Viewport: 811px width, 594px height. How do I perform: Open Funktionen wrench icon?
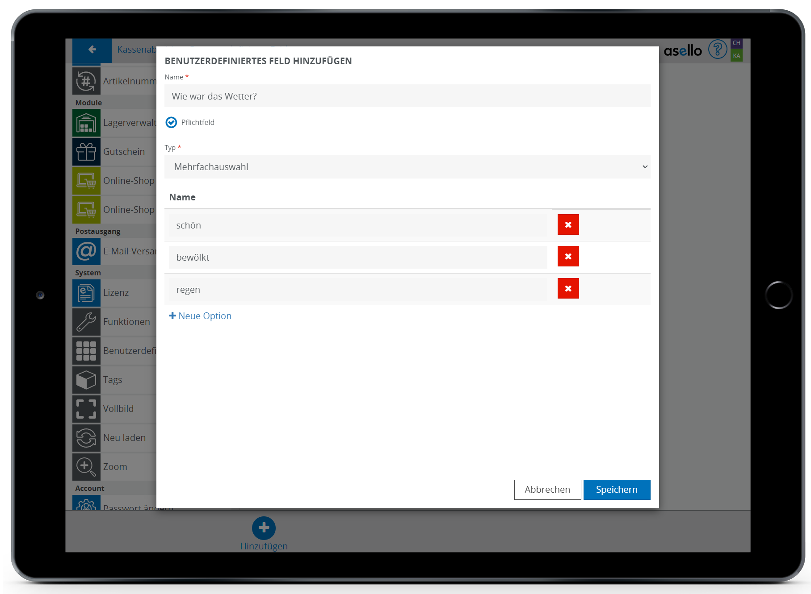coord(86,322)
